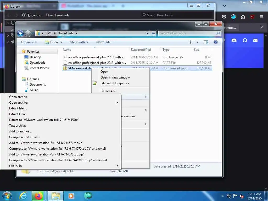The width and height of the screenshot is (268, 201).
Task: Click the magnifier icon in Explorer search box
Action: (218, 33)
